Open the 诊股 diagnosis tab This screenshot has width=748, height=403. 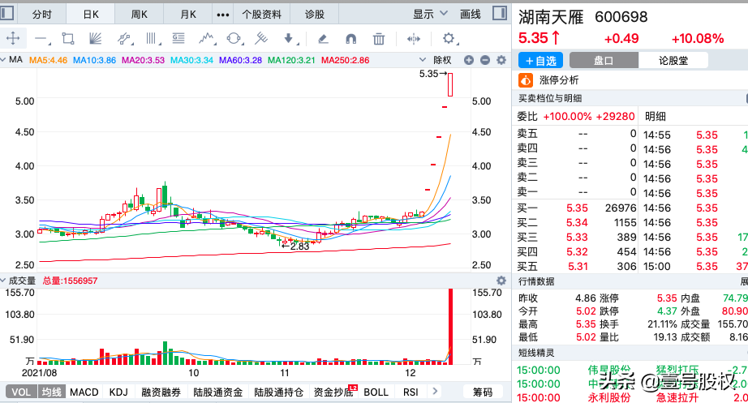(x=314, y=15)
